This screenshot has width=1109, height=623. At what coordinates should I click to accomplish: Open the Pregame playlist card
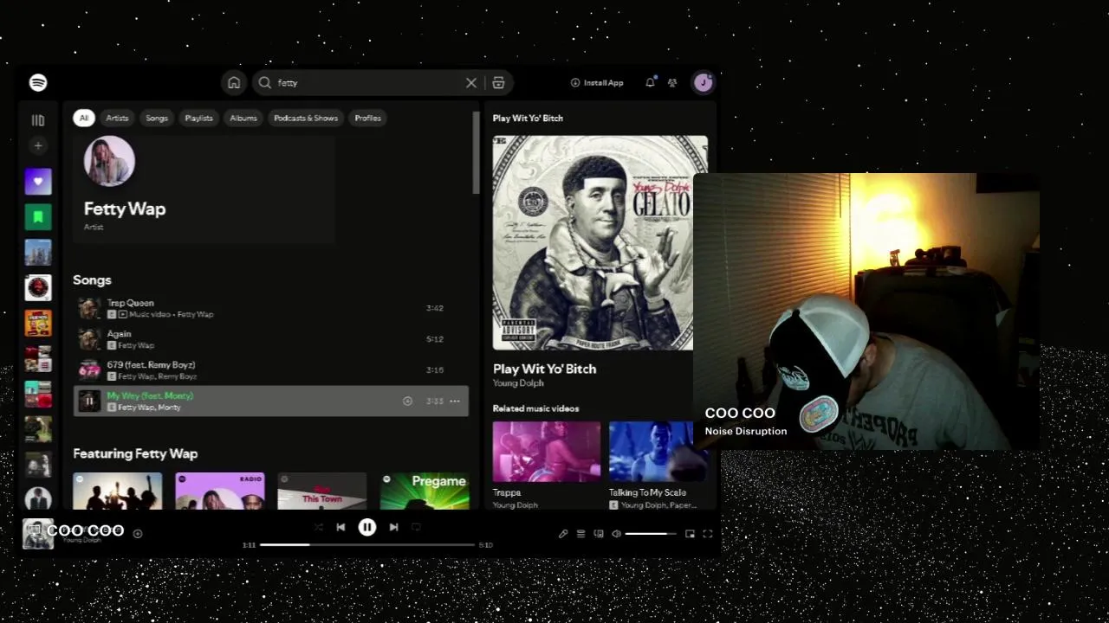(x=425, y=491)
